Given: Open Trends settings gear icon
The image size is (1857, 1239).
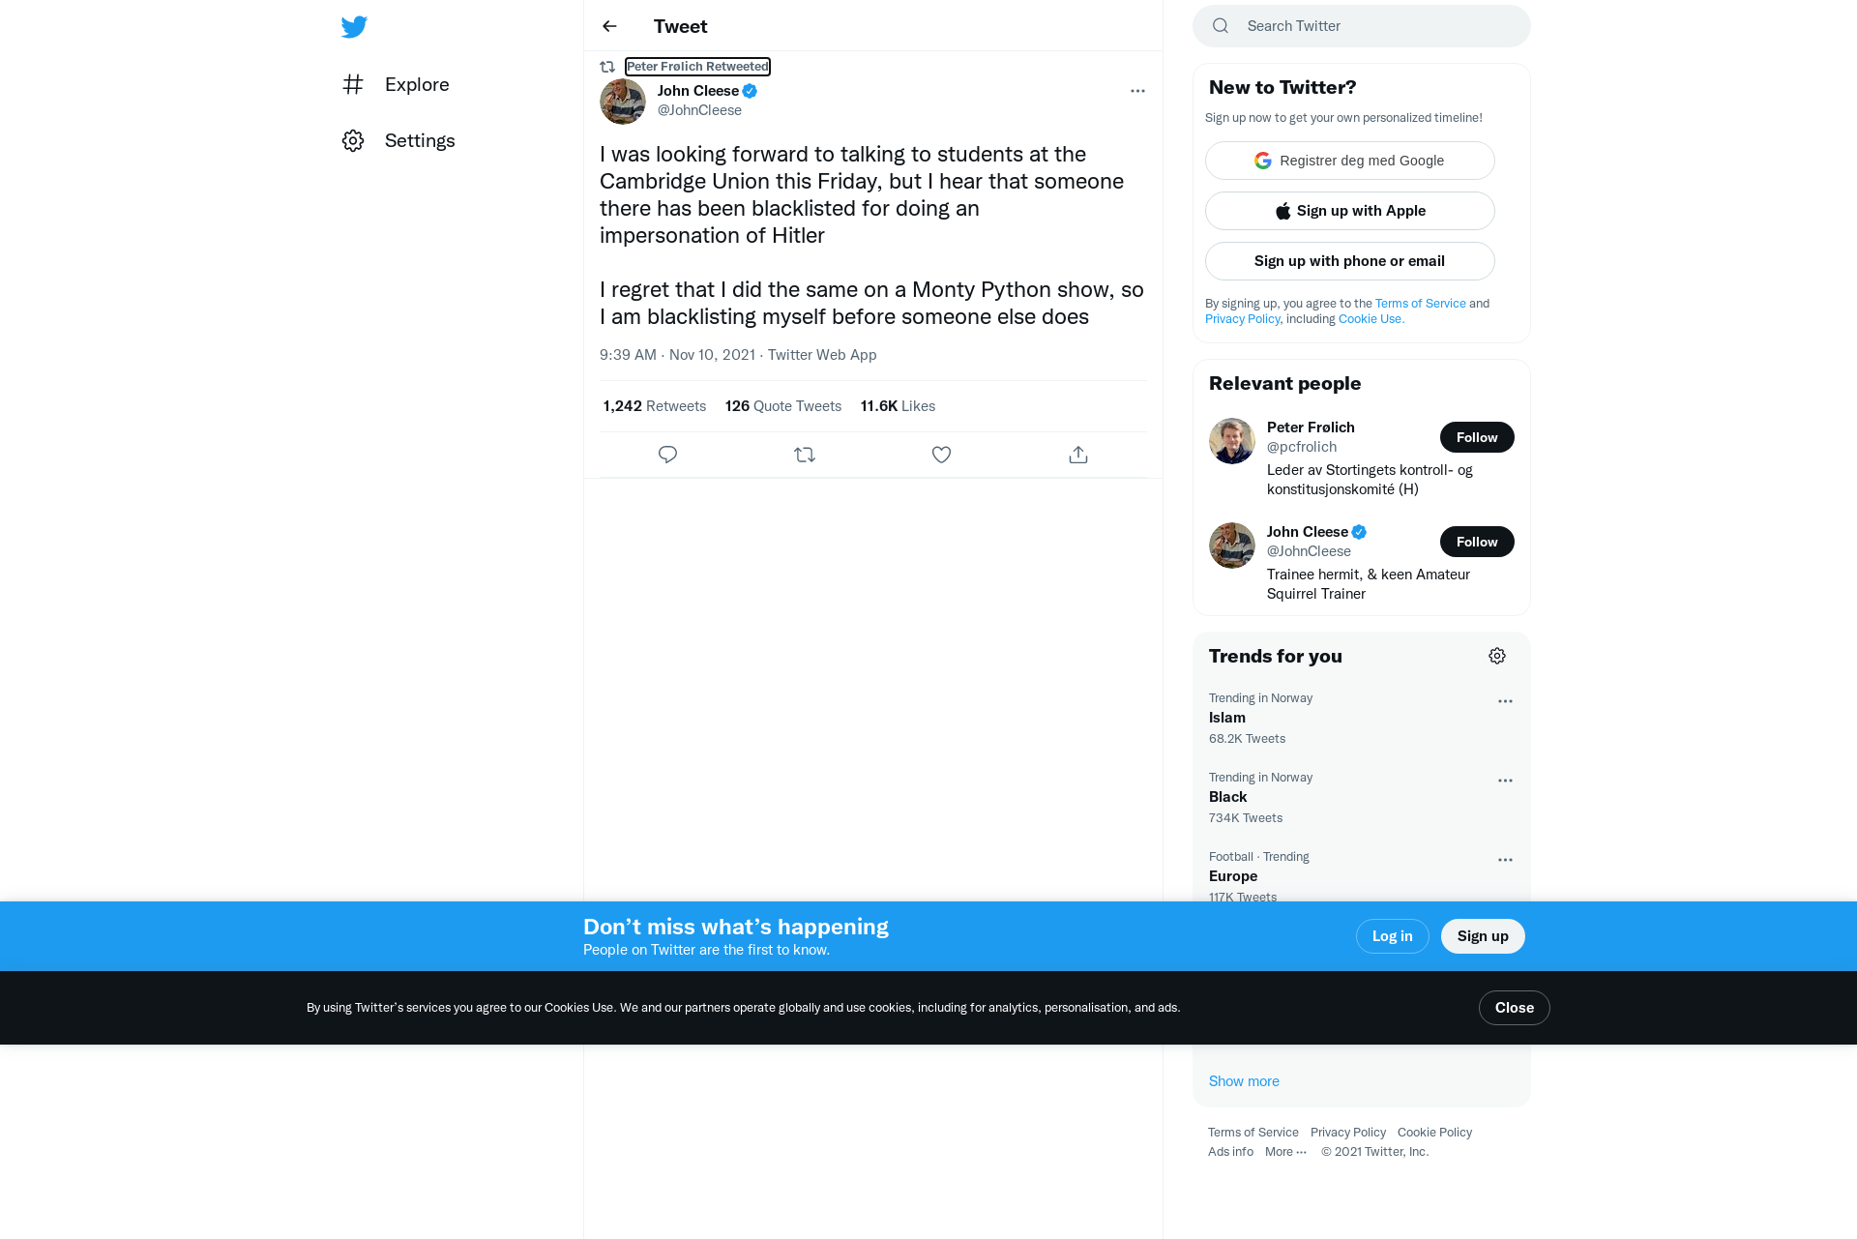Looking at the screenshot, I should [x=1497, y=656].
